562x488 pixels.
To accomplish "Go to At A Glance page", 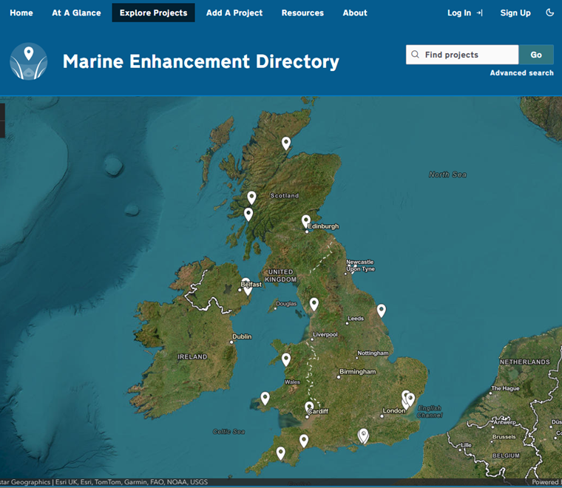I will [76, 13].
